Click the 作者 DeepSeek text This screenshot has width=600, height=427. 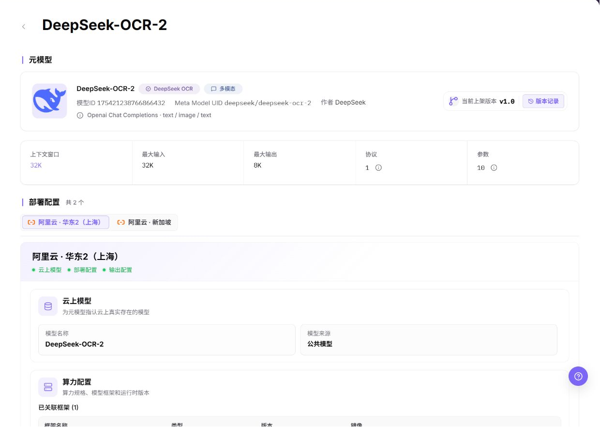(x=343, y=103)
